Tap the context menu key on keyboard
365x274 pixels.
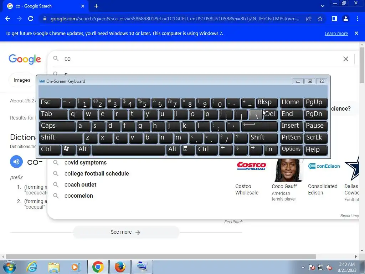click(188, 150)
